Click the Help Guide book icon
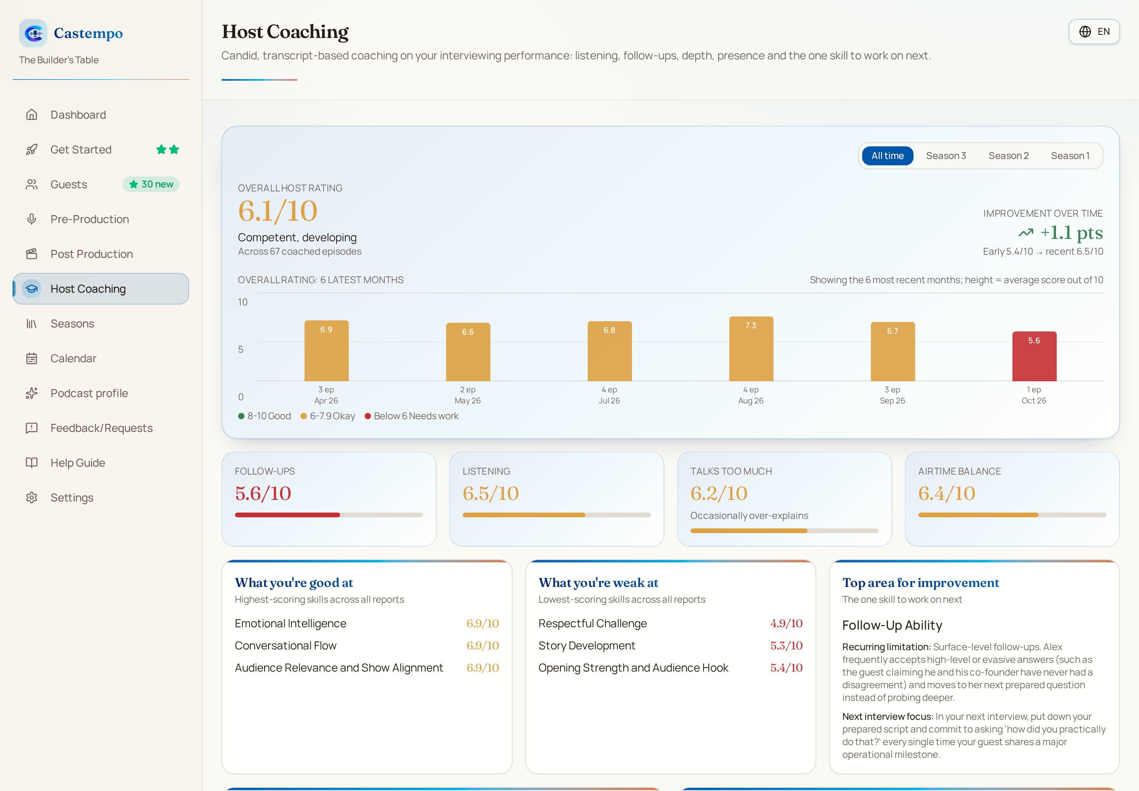 pos(32,462)
